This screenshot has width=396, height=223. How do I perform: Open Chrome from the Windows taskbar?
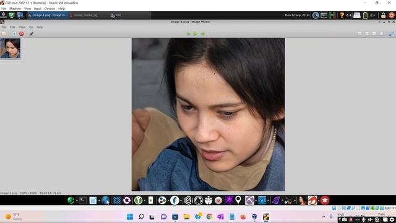(209, 217)
